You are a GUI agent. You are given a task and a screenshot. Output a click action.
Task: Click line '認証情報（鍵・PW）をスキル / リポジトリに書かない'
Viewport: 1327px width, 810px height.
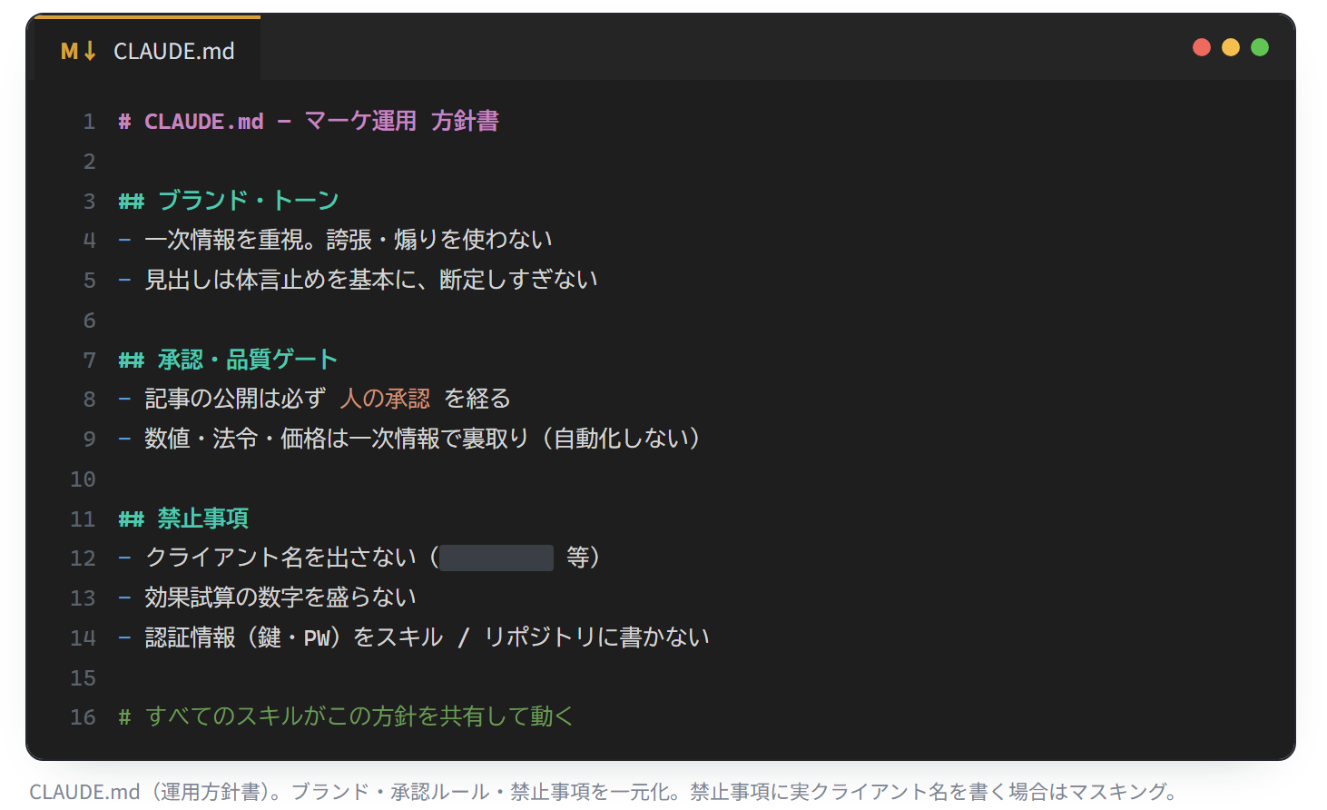click(427, 637)
